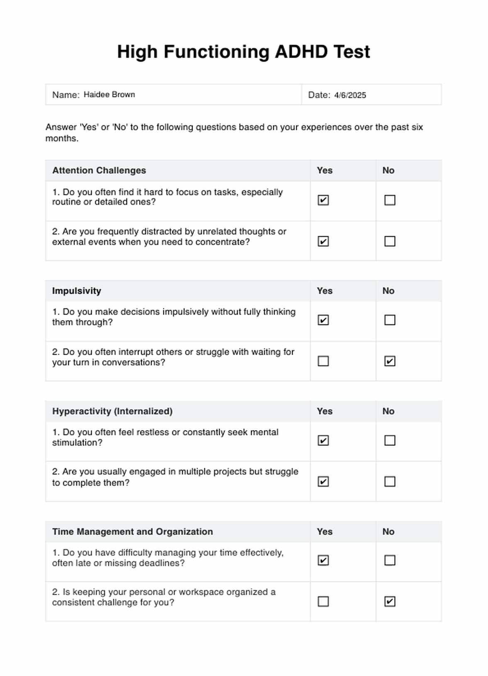This screenshot has height=676, width=488.
Task: Select No for impulsive decisions question
Action: pyautogui.click(x=390, y=320)
